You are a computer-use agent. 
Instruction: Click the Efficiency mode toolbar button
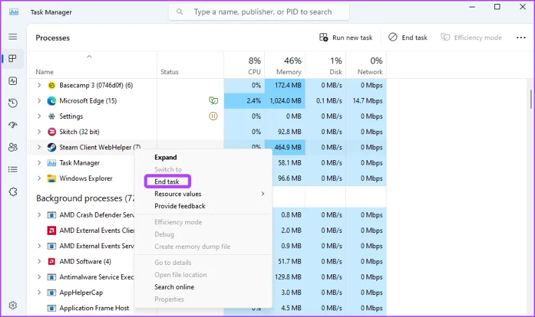pos(471,37)
